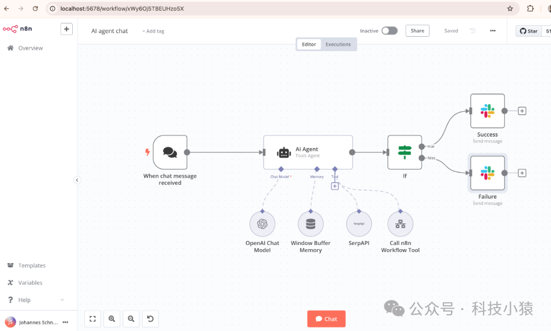Add a tool with the Tool plus button
This screenshot has height=331, width=551.
point(335,186)
